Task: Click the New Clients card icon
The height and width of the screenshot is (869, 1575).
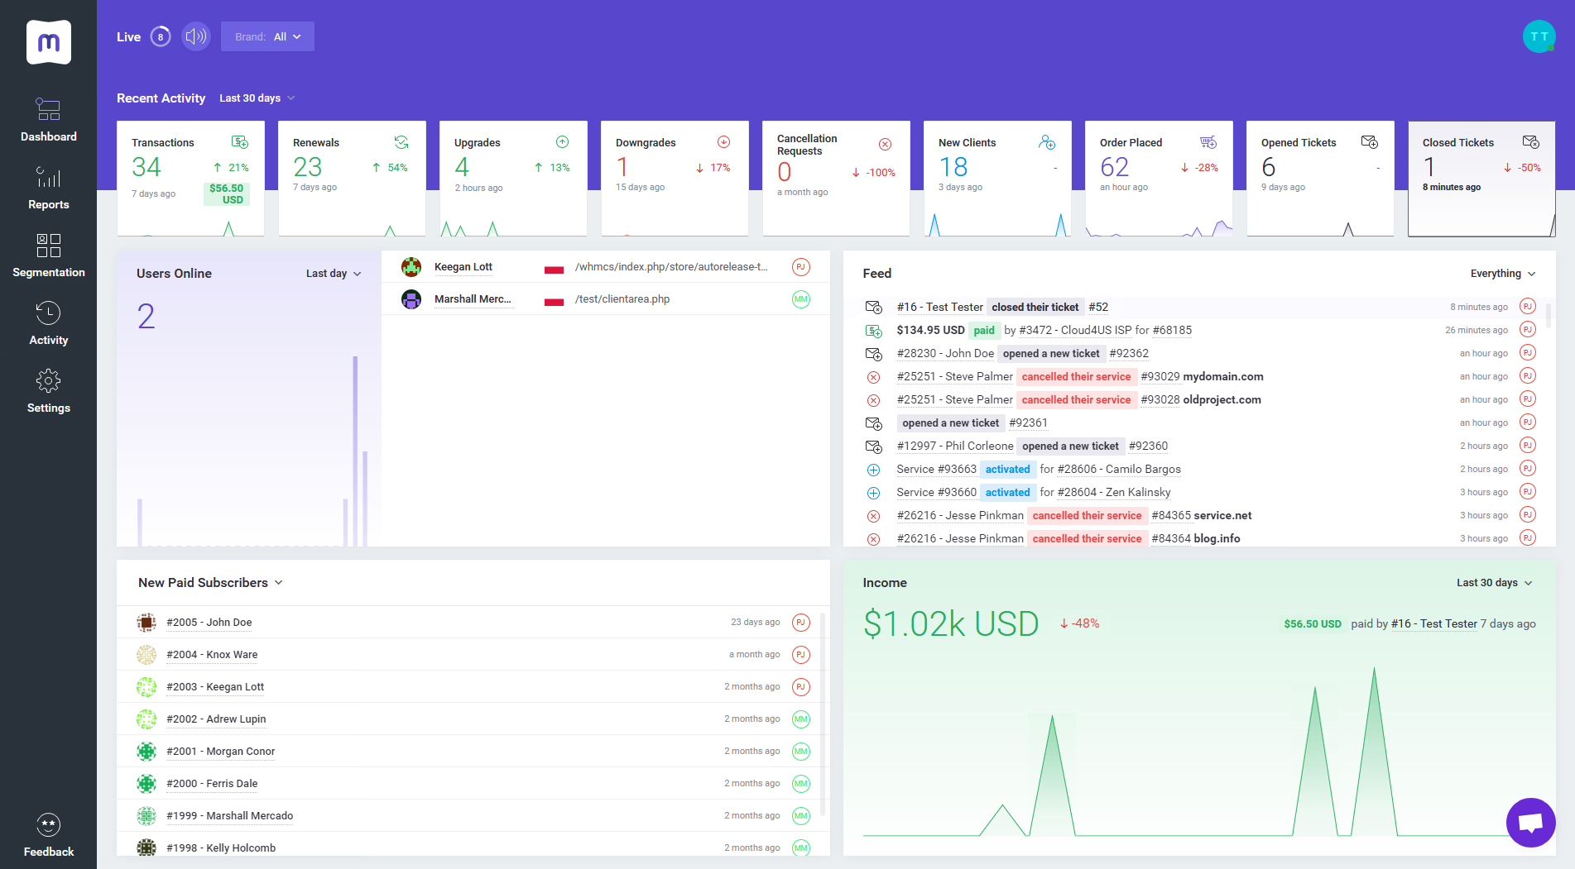Action: pos(1047,142)
